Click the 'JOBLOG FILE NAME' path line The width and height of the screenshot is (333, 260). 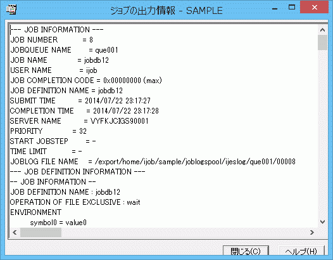[153, 162]
